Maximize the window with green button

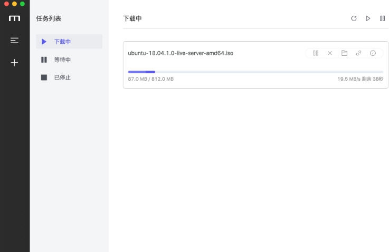coord(22,4)
